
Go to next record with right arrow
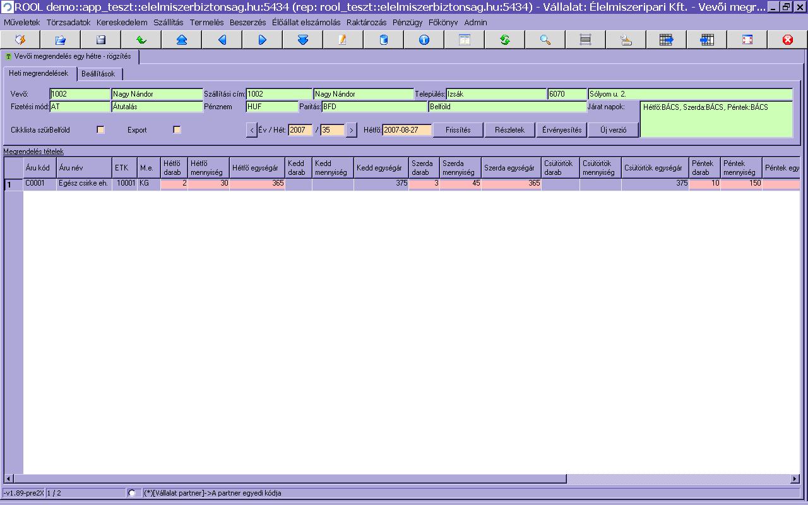(262, 40)
